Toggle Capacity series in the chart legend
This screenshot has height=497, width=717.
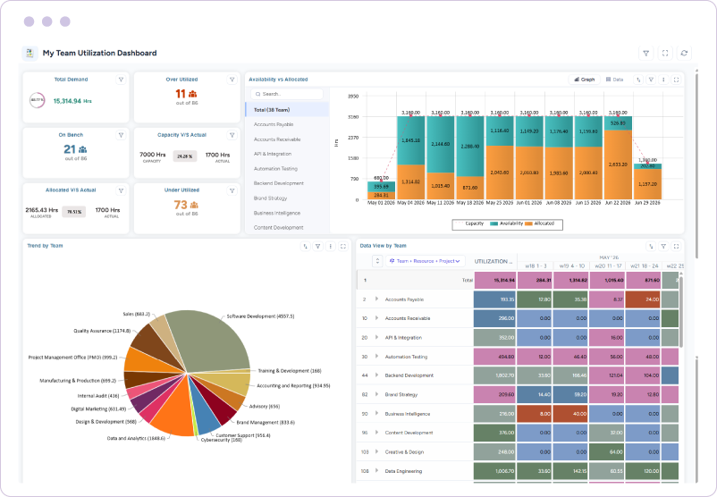pyautogui.click(x=469, y=223)
